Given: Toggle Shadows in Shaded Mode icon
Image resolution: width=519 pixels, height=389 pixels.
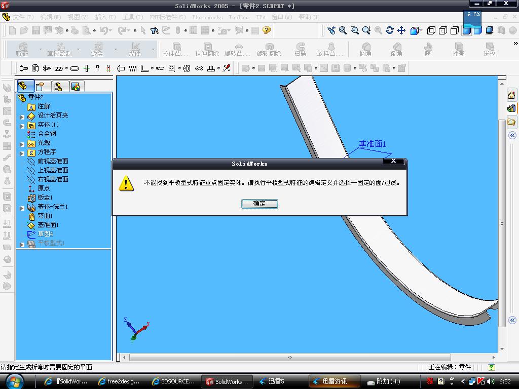Looking at the screenshot, I should tap(490, 30).
